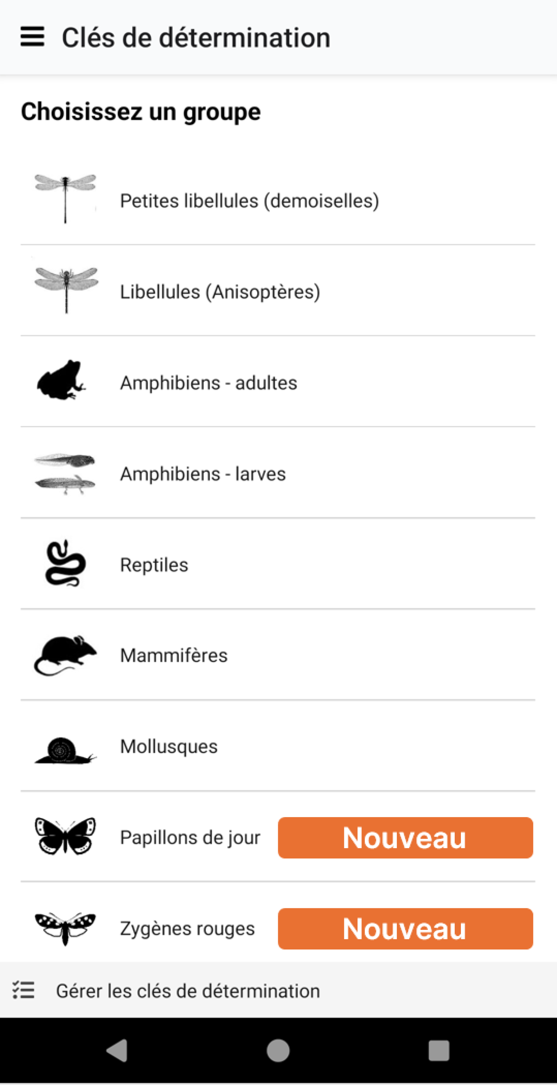Tap the butterfly icon for Papillons de jour
Image resolution: width=557 pixels, height=1085 pixels.
tap(65, 837)
